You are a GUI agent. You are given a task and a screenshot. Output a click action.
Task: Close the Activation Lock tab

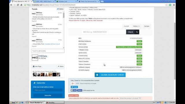pyautogui.click(x=76, y=1)
